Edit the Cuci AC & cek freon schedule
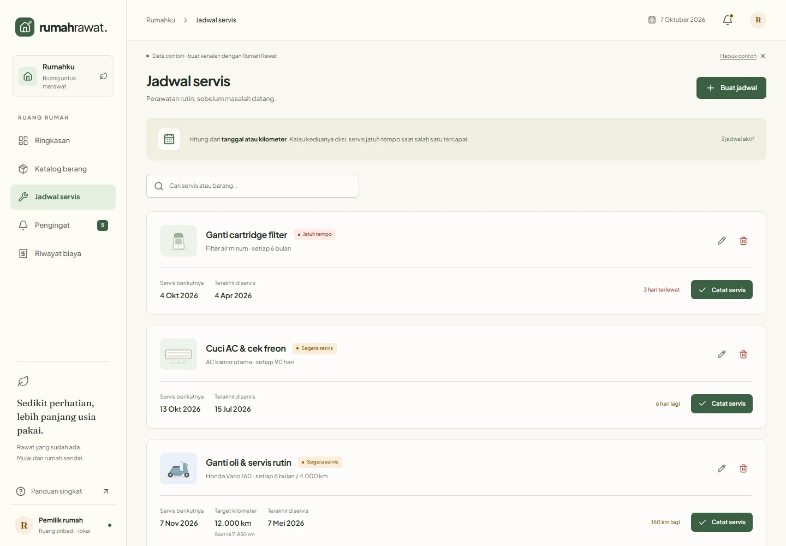The image size is (786, 546). [722, 354]
